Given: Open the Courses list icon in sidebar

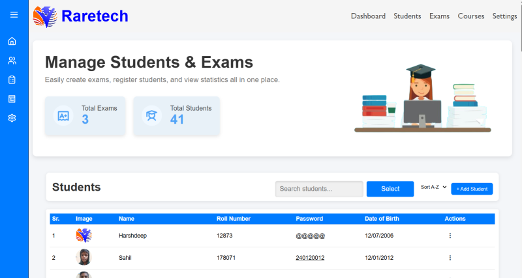Looking at the screenshot, I should pos(12,99).
